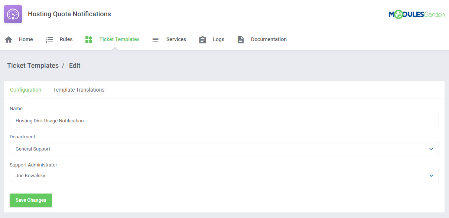
Task: Click the Department field label
Action: tap(22, 137)
